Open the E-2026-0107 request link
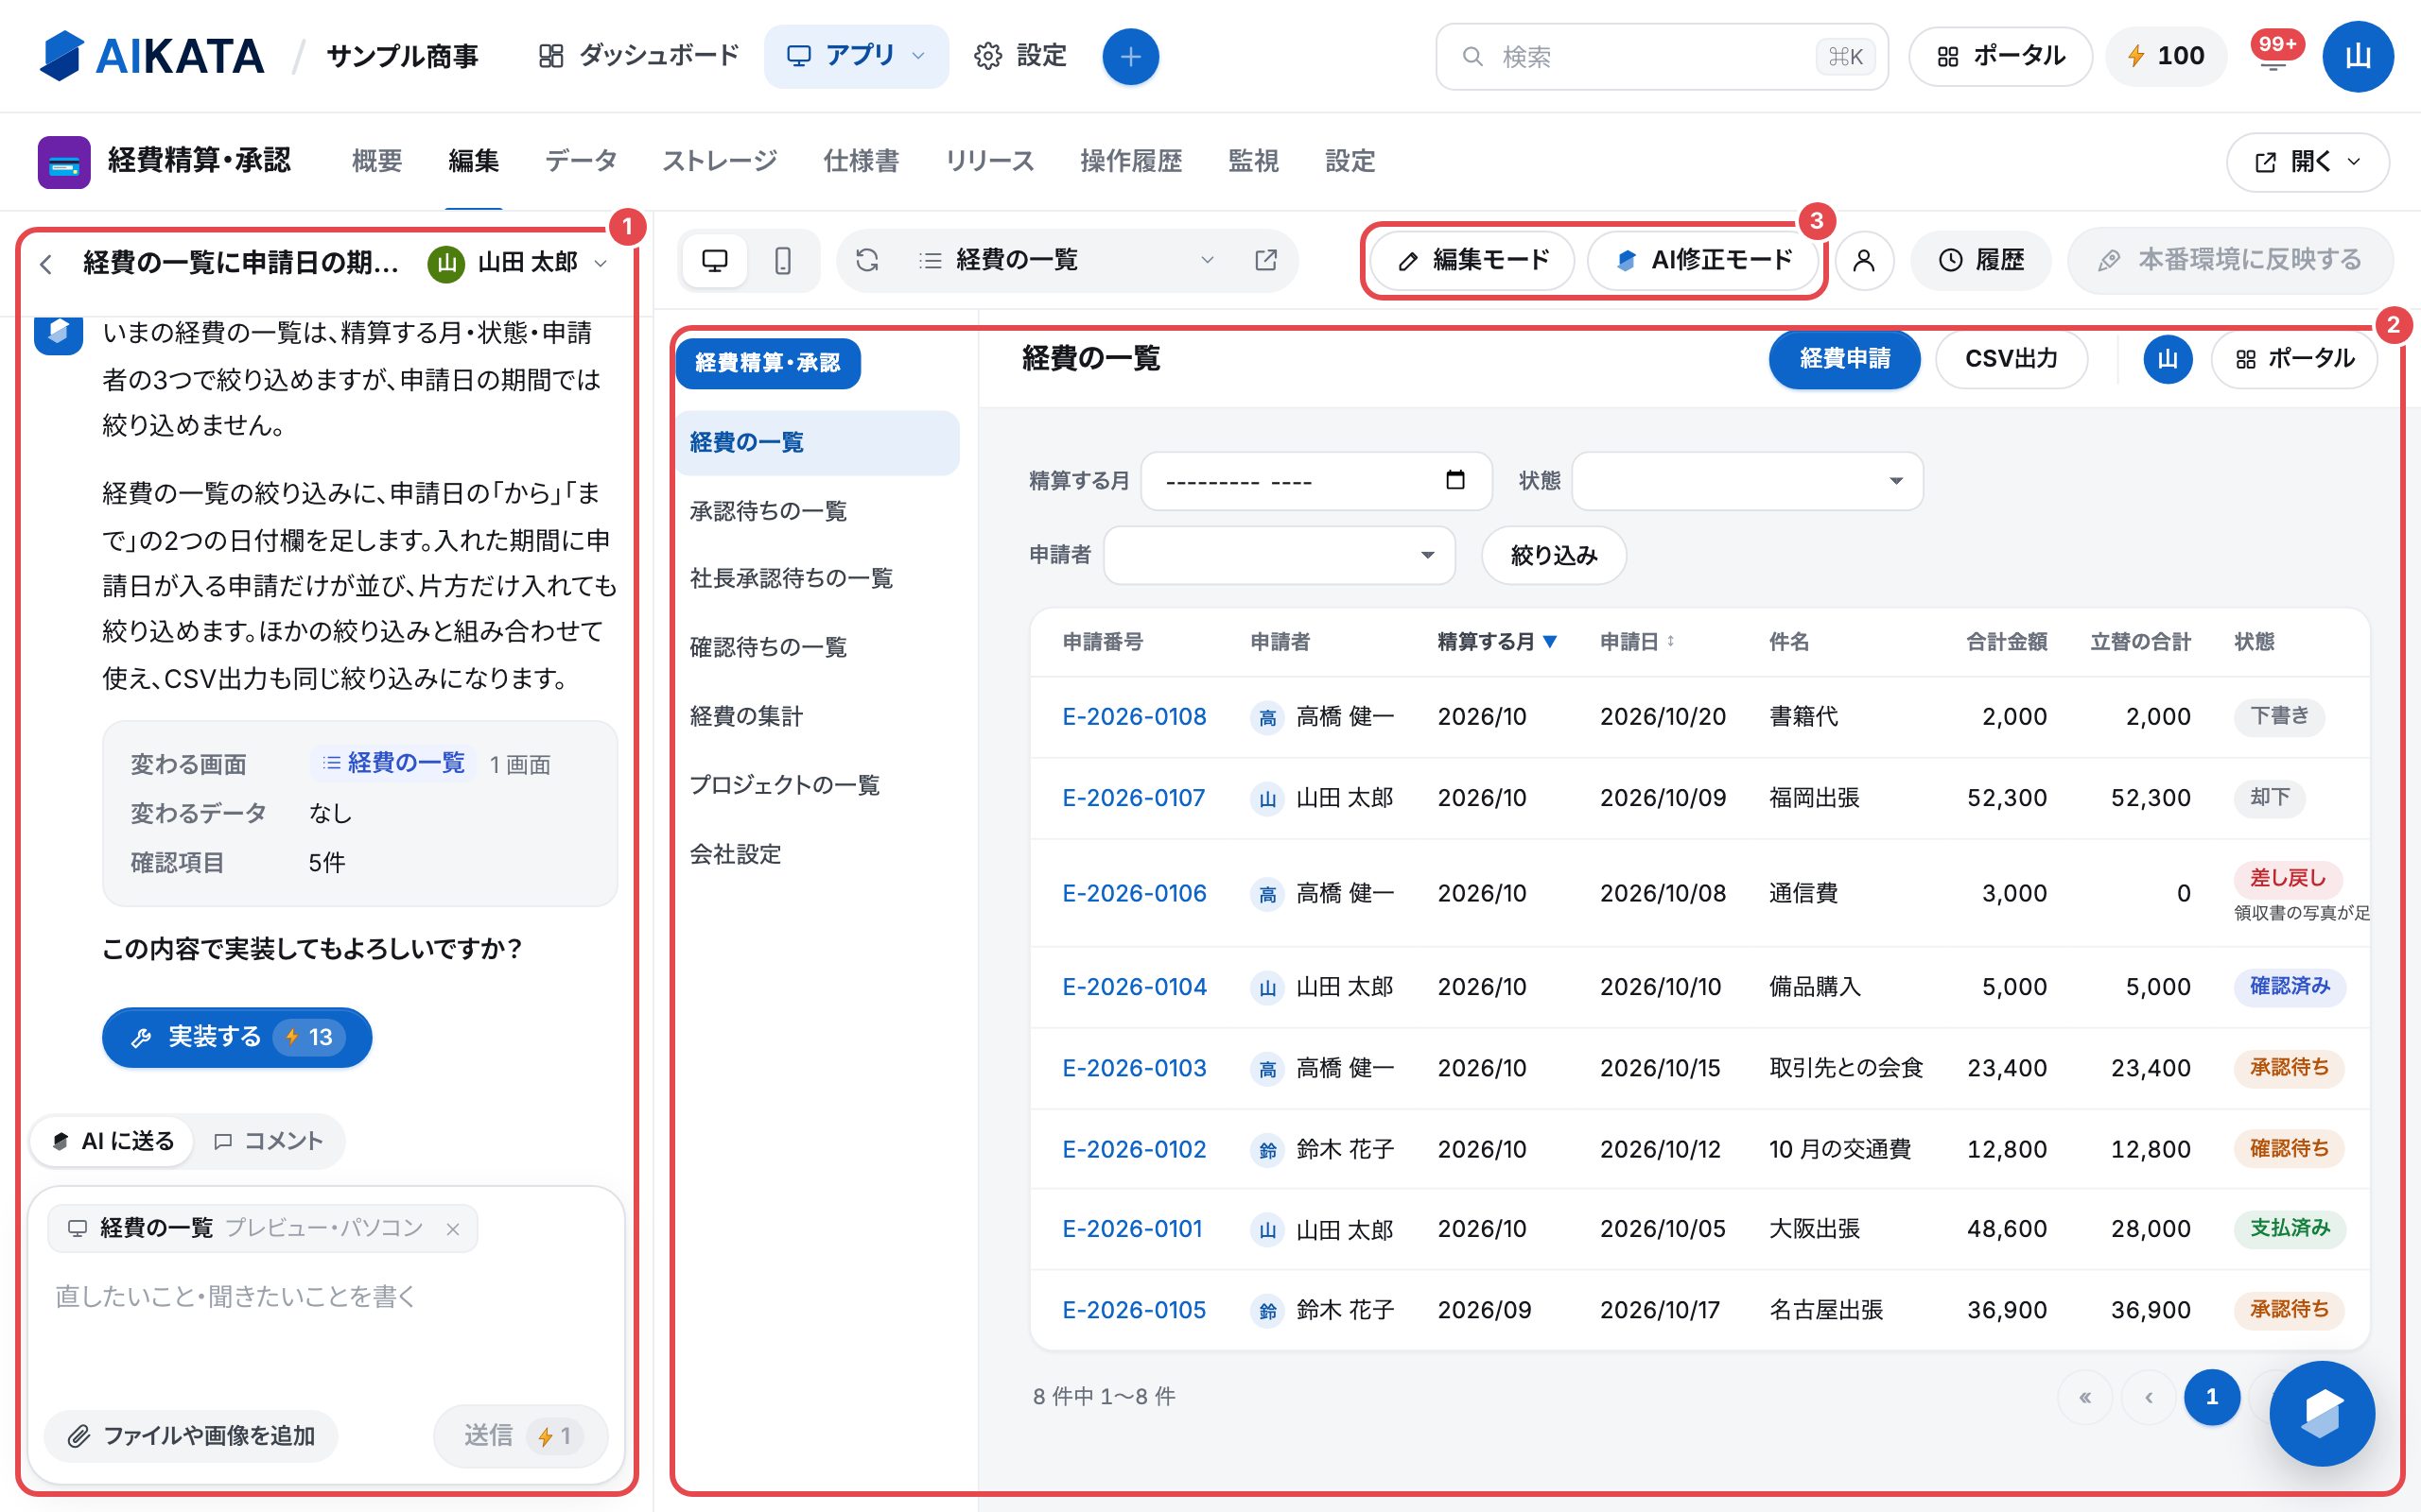This screenshot has height=1512, width=2421. click(x=1134, y=798)
